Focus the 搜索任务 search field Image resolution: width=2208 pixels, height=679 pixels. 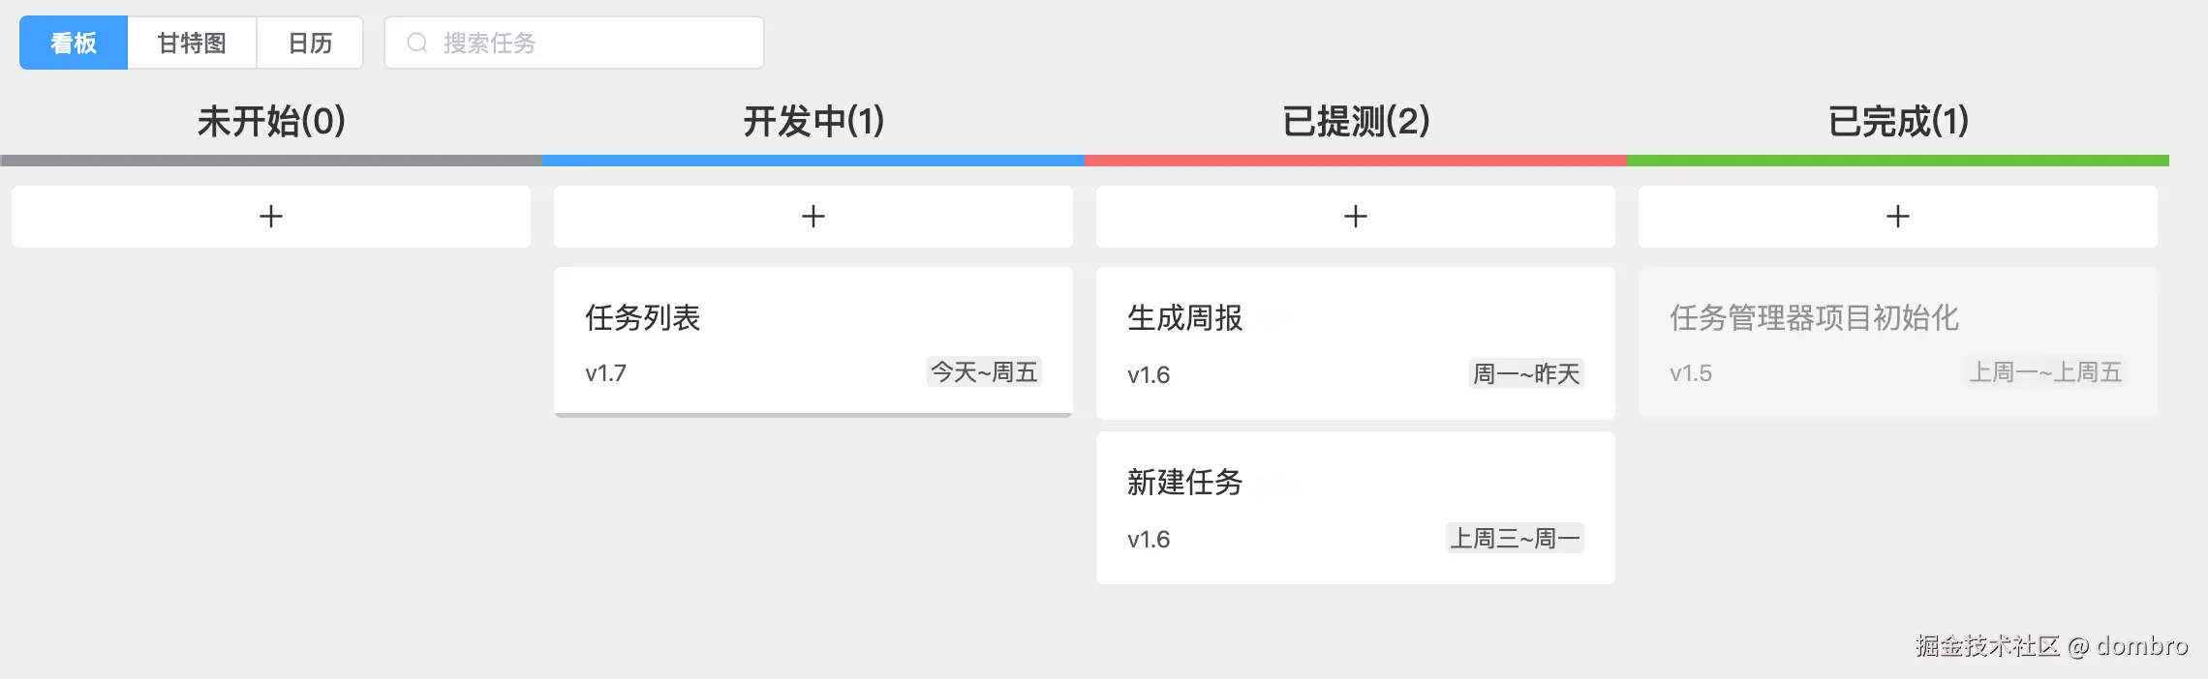click(x=591, y=43)
